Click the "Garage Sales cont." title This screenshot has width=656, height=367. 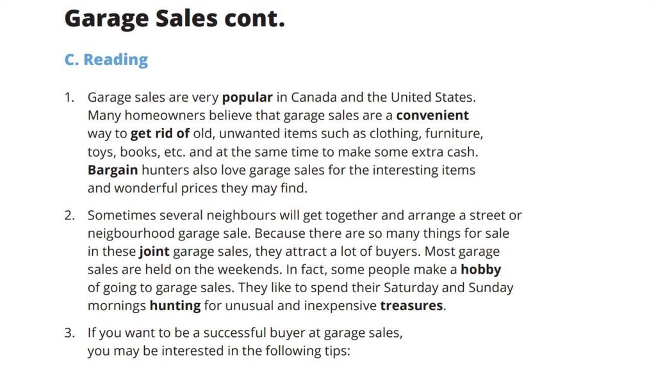click(174, 19)
